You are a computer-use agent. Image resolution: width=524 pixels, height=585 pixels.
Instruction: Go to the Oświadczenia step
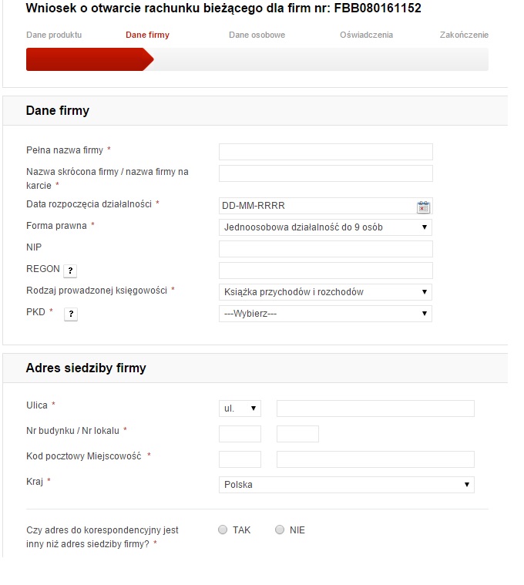pyautogui.click(x=366, y=35)
